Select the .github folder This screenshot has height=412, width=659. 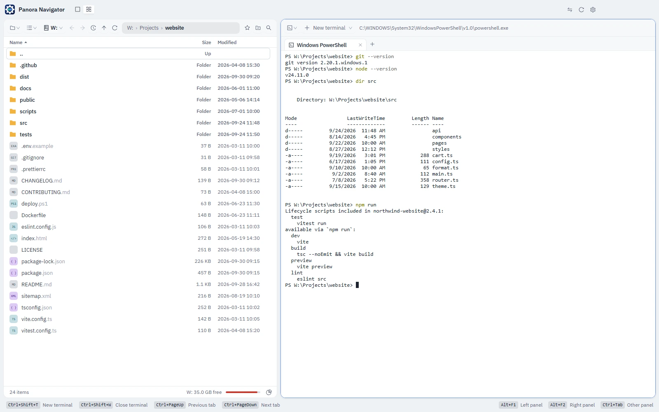click(x=138, y=65)
